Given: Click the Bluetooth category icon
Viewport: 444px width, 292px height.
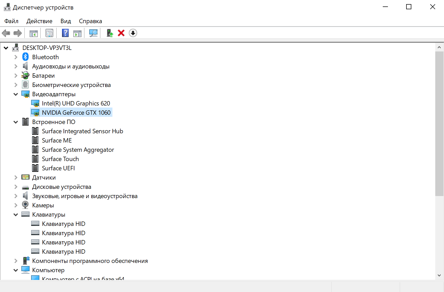Looking at the screenshot, I should click(25, 57).
